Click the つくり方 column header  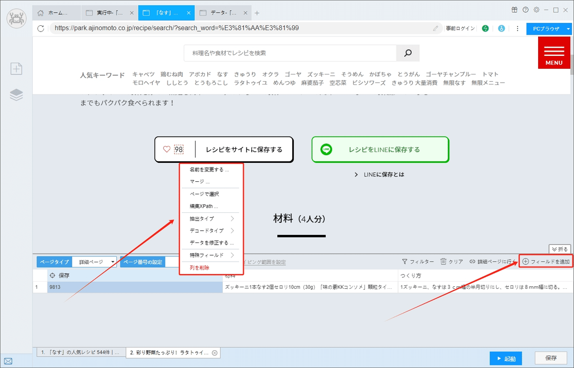485,276
